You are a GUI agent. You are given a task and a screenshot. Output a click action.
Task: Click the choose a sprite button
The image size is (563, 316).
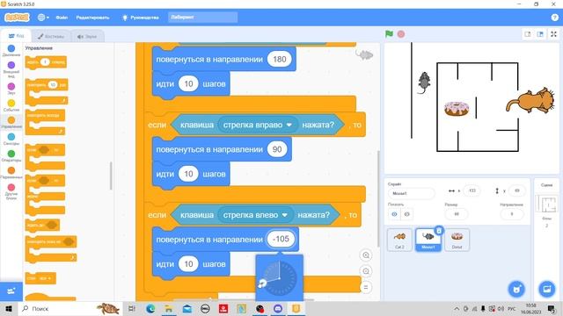pyautogui.click(x=516, y=289)
